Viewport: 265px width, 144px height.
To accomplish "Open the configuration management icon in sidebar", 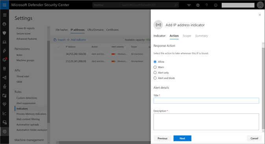I will click(x=5, y=122).
